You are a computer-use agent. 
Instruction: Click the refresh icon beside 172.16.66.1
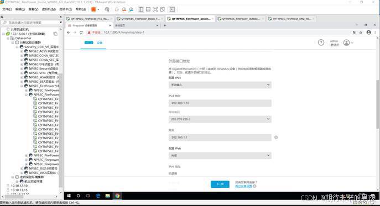[55, 34]
